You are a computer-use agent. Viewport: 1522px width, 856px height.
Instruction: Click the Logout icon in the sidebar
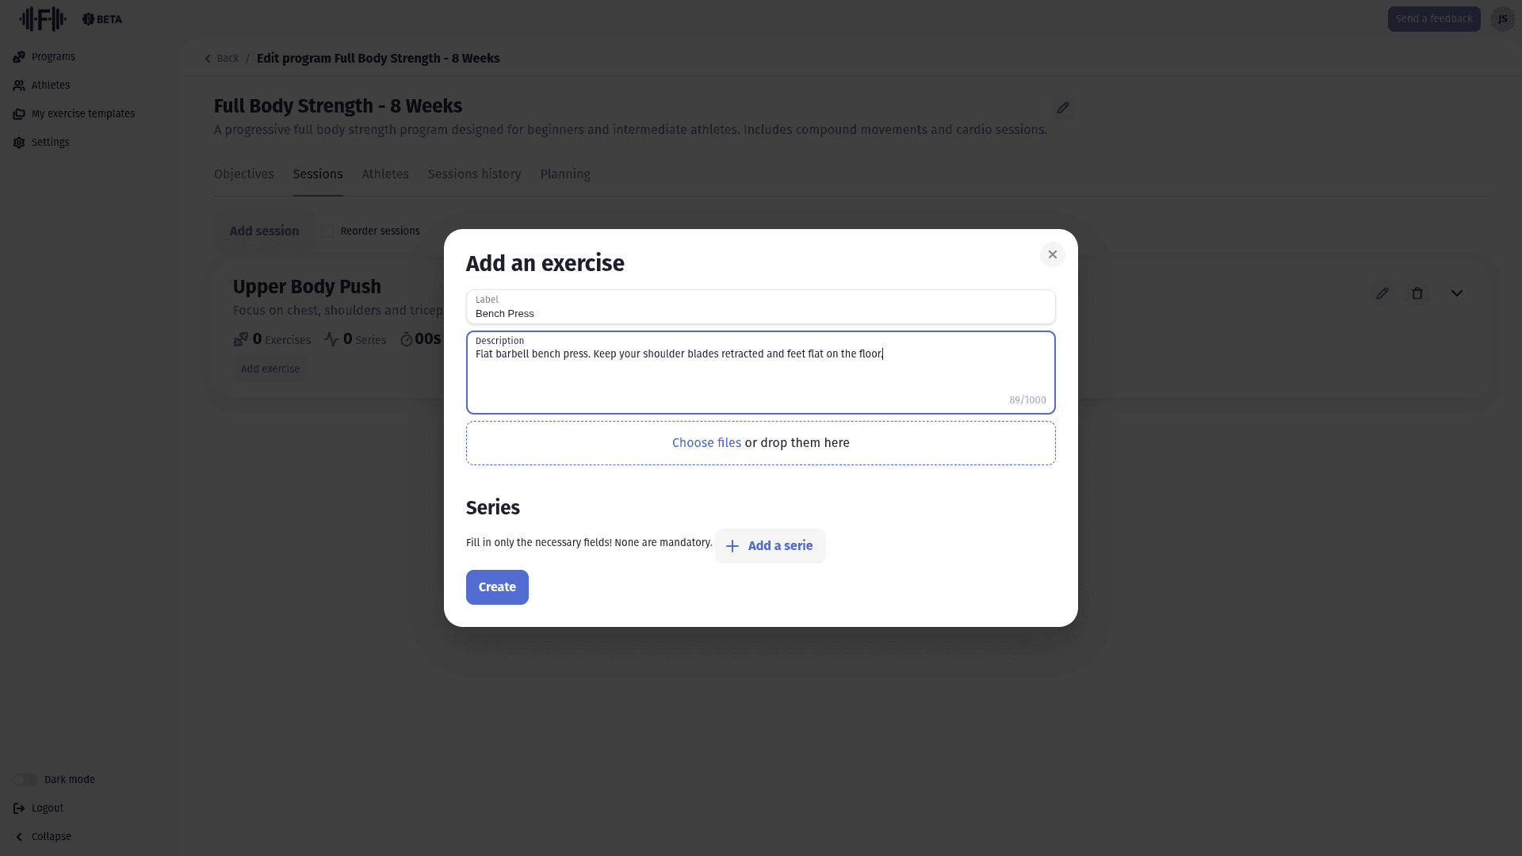point(19,808)
